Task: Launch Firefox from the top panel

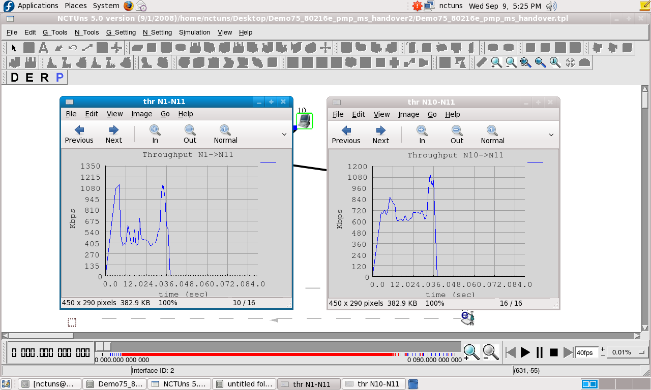Action: pos(129,6)
